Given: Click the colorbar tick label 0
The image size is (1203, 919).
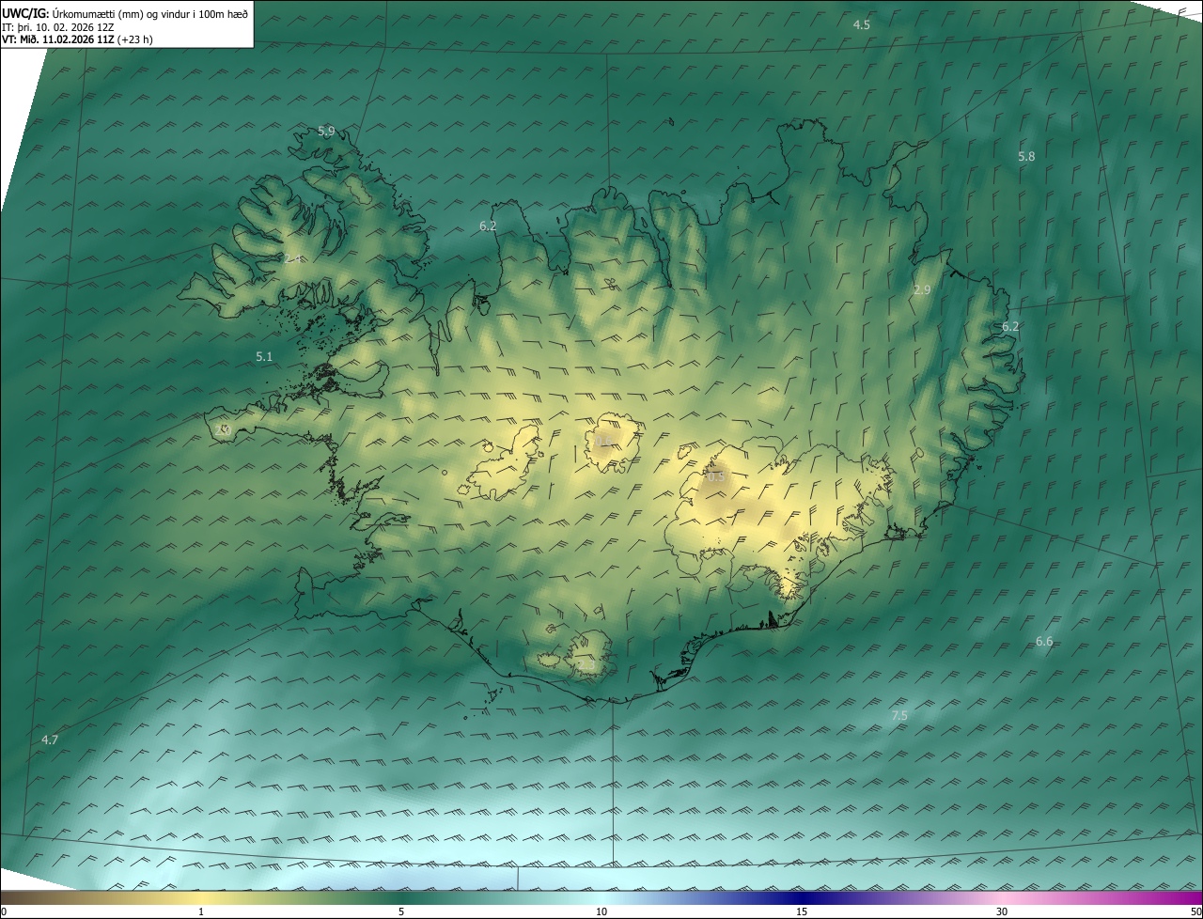Looking at the screenshot, I should click(x=4, y=911).
